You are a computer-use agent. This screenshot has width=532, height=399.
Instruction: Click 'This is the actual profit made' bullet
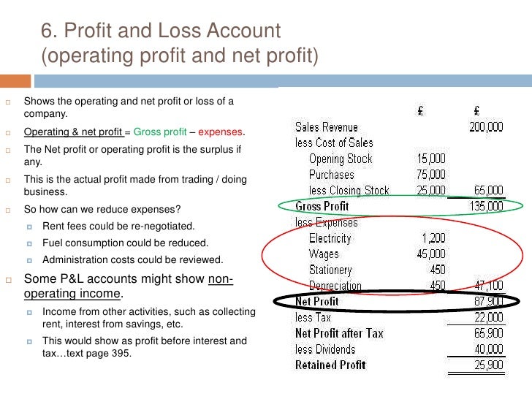tap(135, 186)
